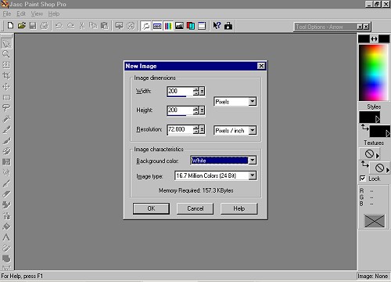Click the spin arrows on Resolution field
Screen dimensions: 391x282
(x=196, y=129)
